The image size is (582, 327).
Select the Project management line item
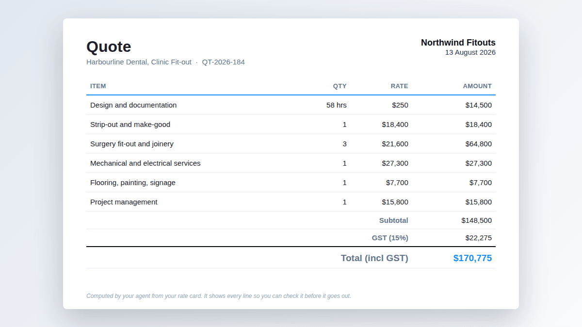click(291, 202)
